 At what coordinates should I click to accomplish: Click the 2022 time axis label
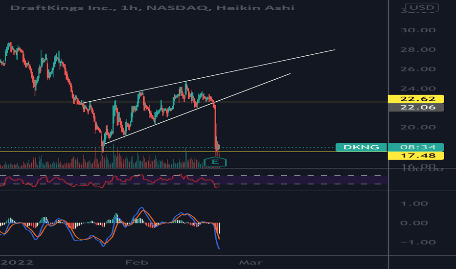(17, 263)
